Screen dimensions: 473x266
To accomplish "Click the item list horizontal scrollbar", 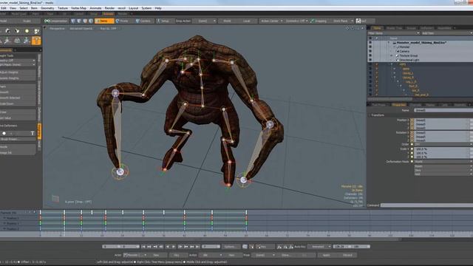I will tap(389, 99).
